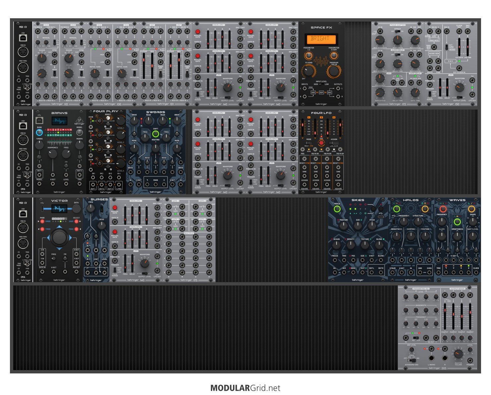The image size is (491, 395).
Task: Click the Victor module joystick
Action: coord(59,237)
